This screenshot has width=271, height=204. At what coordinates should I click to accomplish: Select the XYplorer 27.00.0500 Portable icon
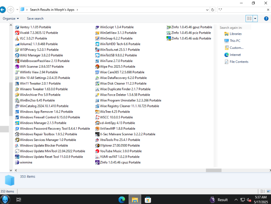97,146
